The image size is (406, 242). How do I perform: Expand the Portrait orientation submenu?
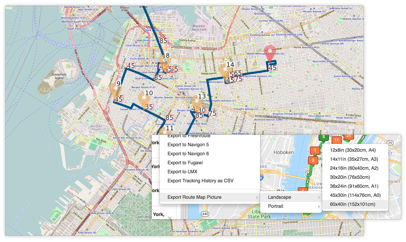pyautogui.click(x=275, y=206)
